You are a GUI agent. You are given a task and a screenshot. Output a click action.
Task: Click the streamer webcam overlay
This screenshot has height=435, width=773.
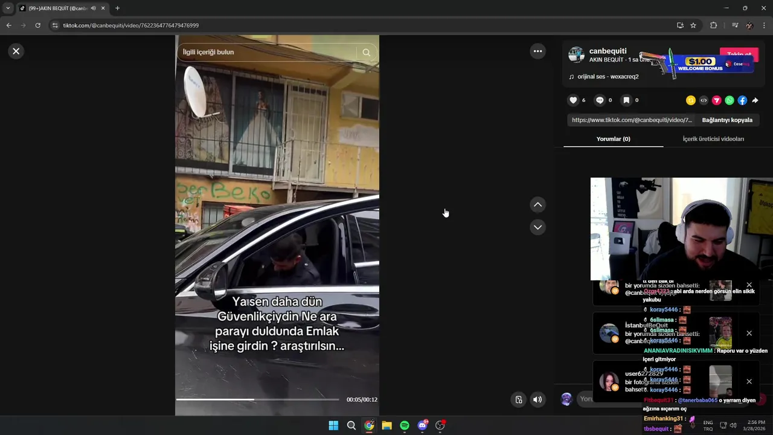[x=681, y=229]
